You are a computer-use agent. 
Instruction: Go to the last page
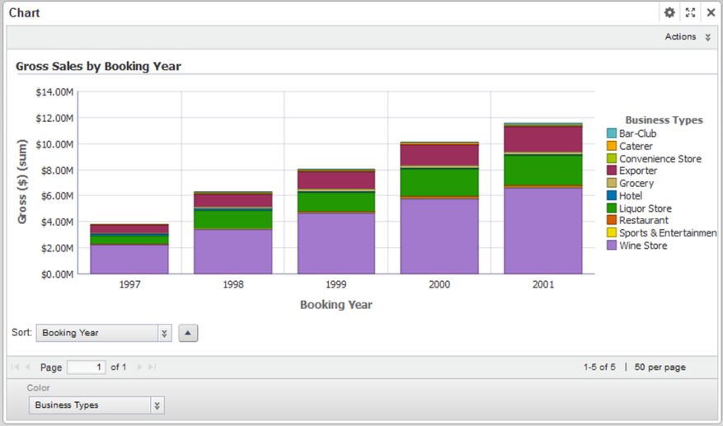click(153, 367)
